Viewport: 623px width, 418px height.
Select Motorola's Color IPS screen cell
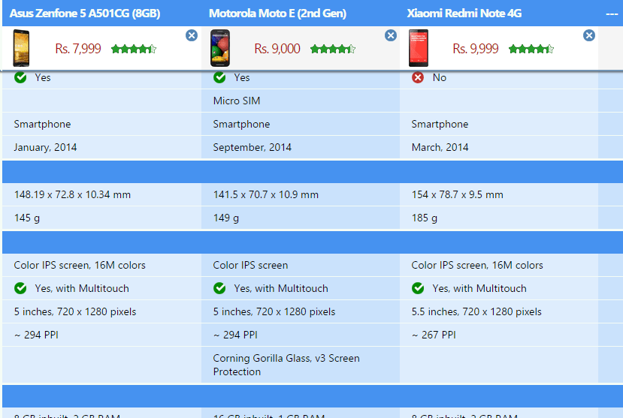pyautogui.click(x=301, y=265)
